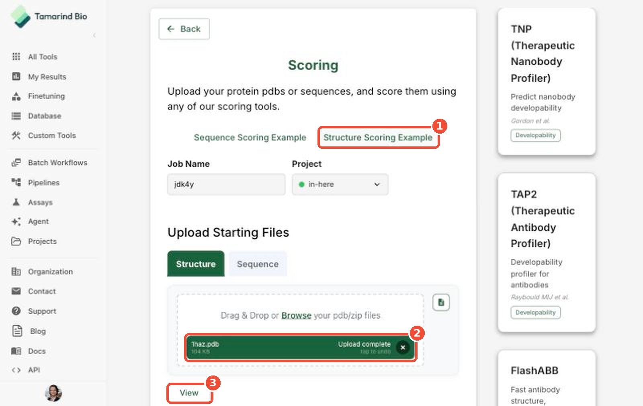Image resolution: width=643 pixels, height=406 pixels.
Task: Open Organization building icon
Action: (x=16, y=272)
